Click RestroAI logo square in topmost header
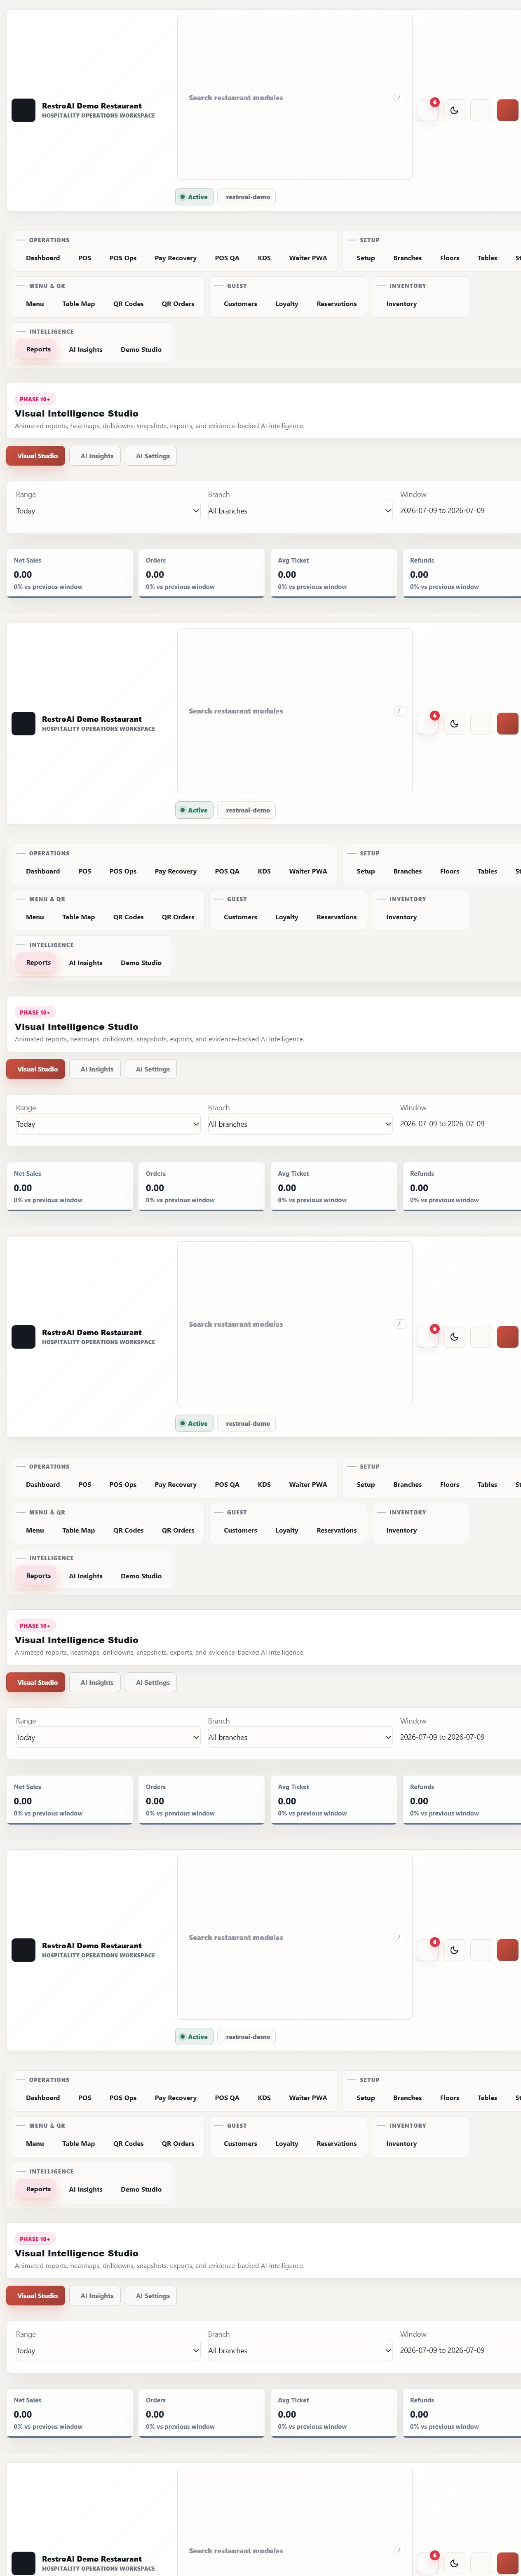Viewport: 521px width, 2576px height. click(x=23, y=110)
